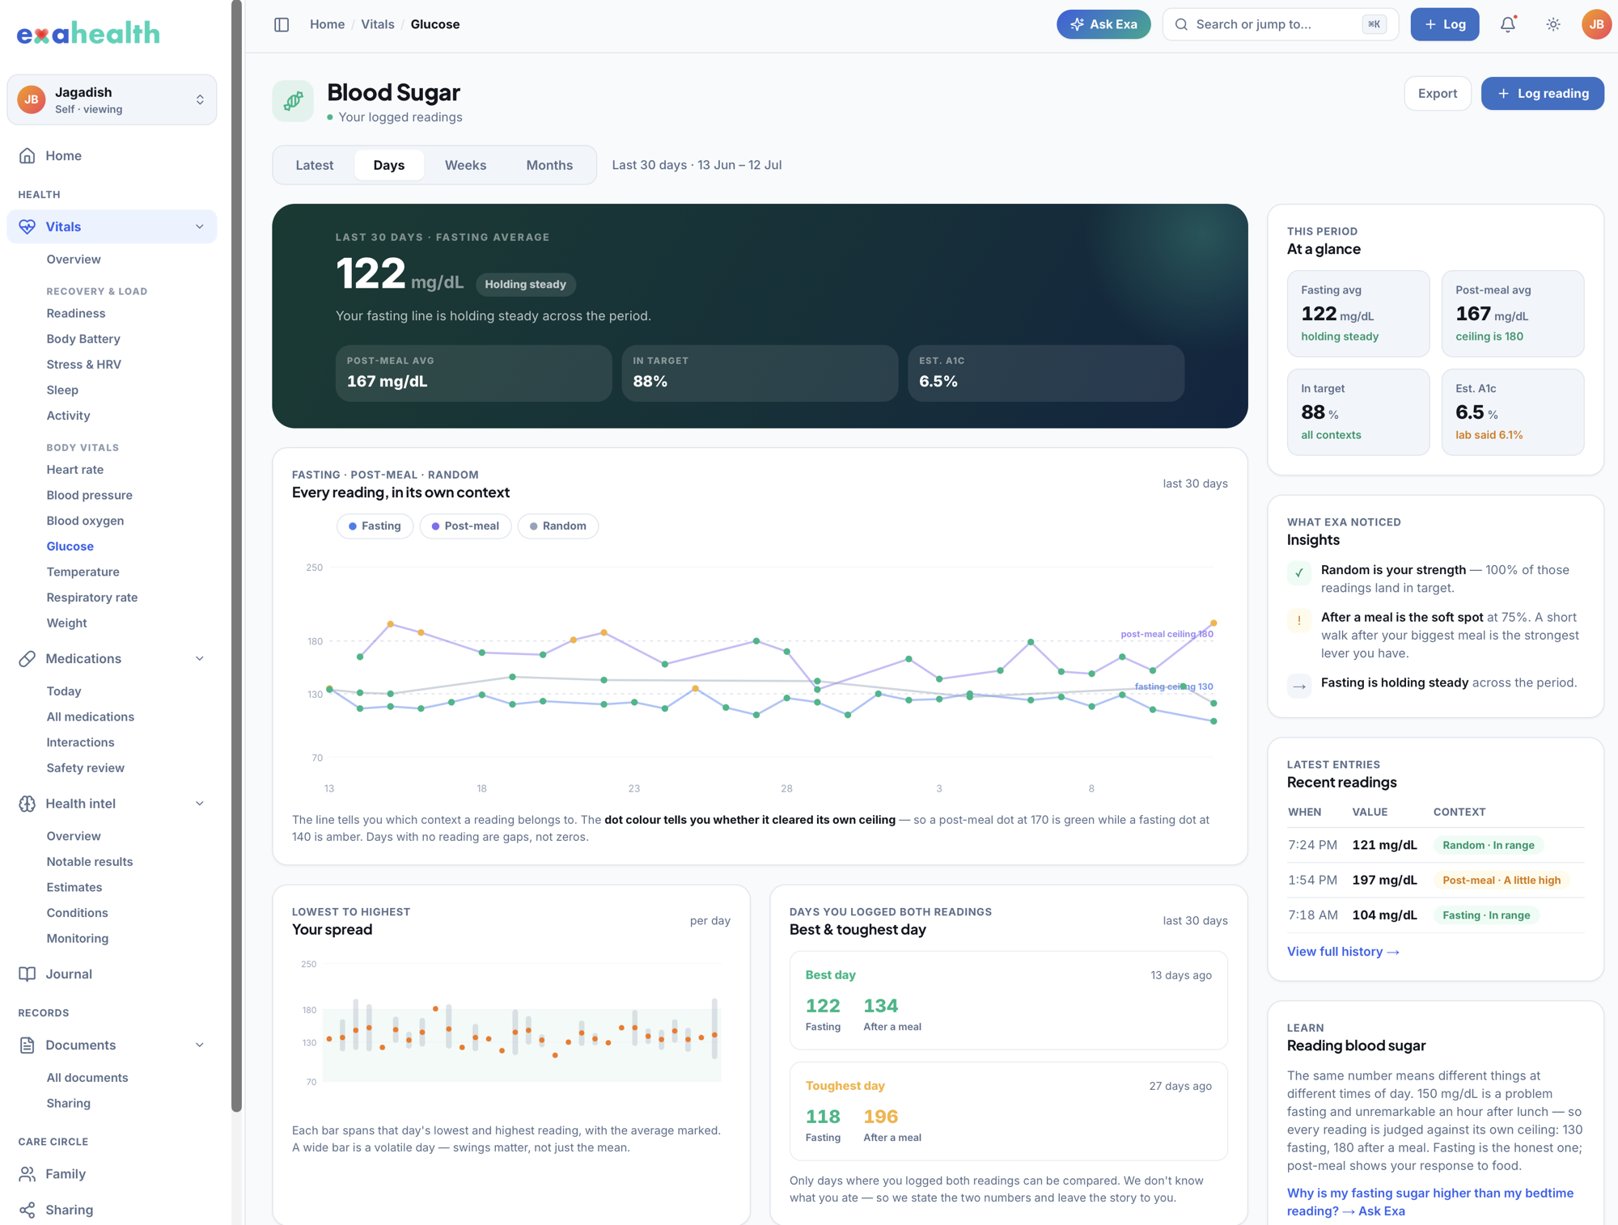Open Blood pressure in the sidebar

point(90,495)
